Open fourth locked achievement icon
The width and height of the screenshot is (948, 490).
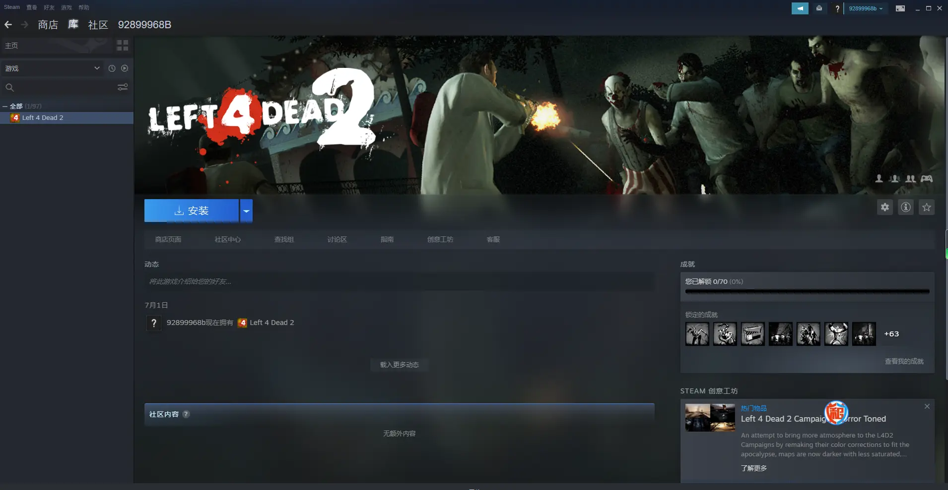(780, 334)
